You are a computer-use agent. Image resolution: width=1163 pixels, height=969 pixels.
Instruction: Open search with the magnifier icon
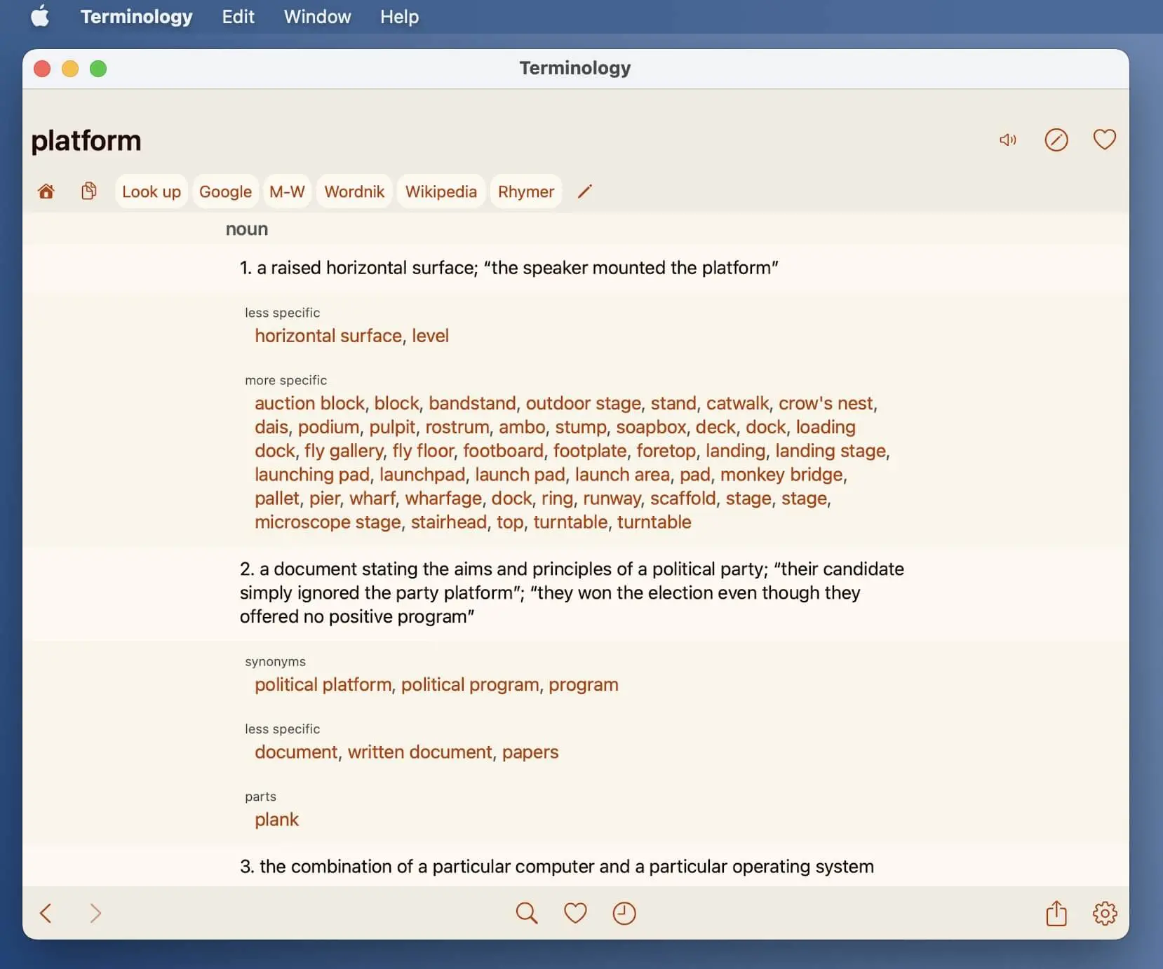527,913
